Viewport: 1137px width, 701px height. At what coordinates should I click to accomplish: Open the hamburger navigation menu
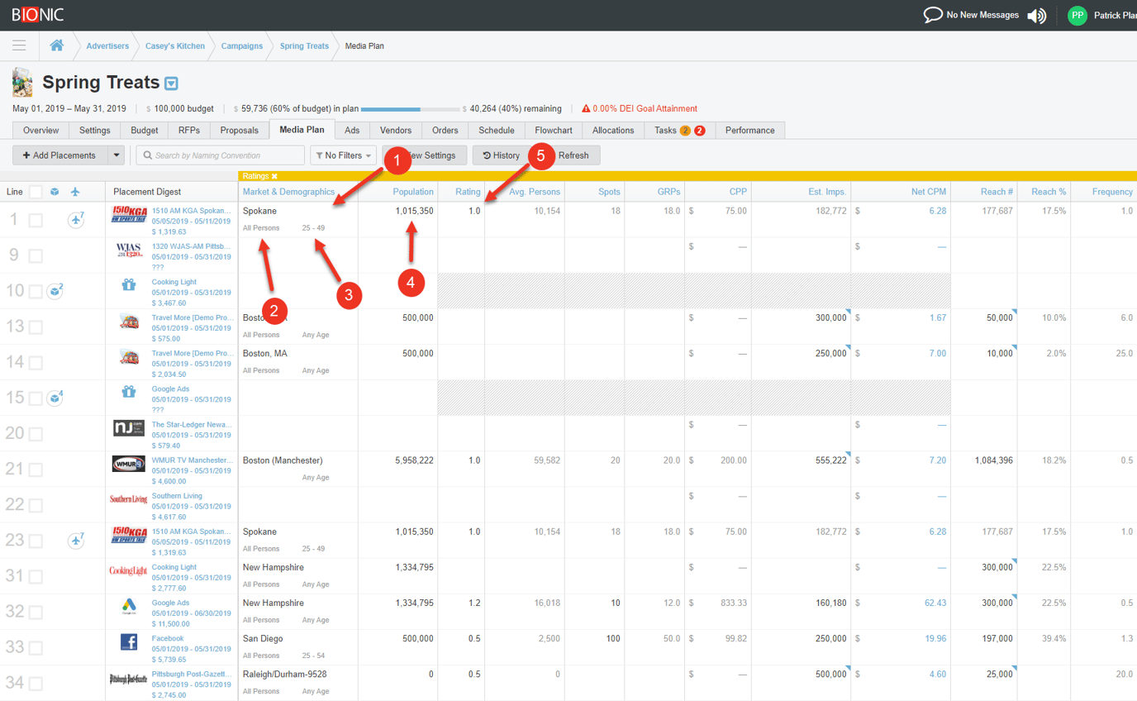point(19,45)
